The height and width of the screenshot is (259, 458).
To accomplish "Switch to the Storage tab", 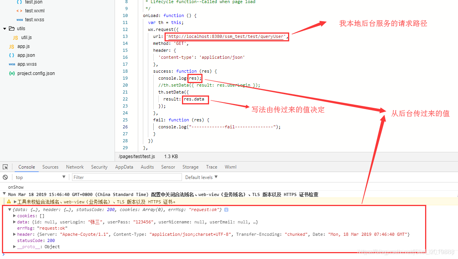I will click(190, 167).
